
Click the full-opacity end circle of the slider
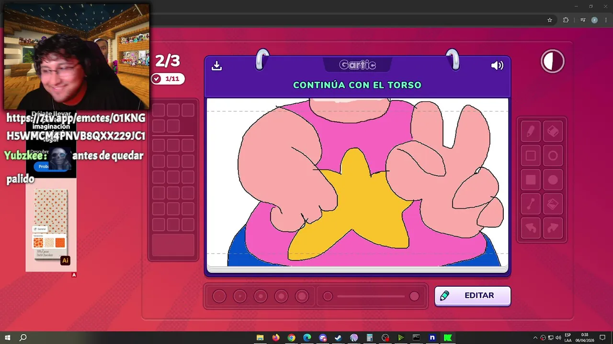414,296
